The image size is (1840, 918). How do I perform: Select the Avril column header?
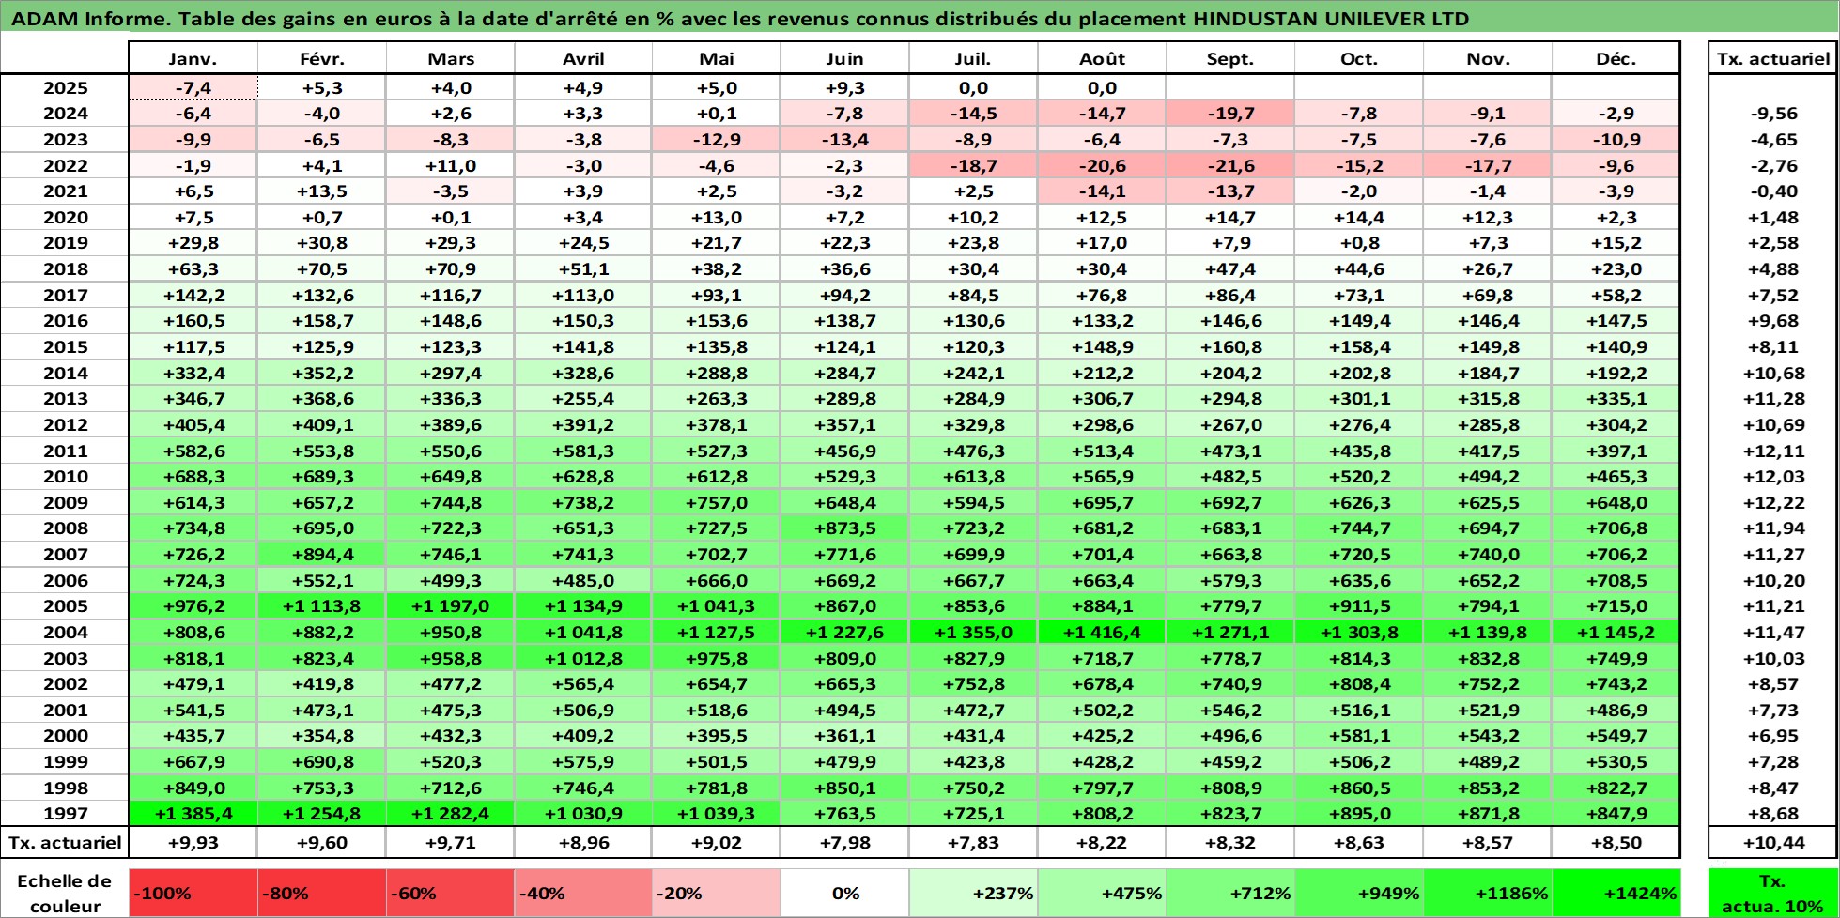click(583, 58)
